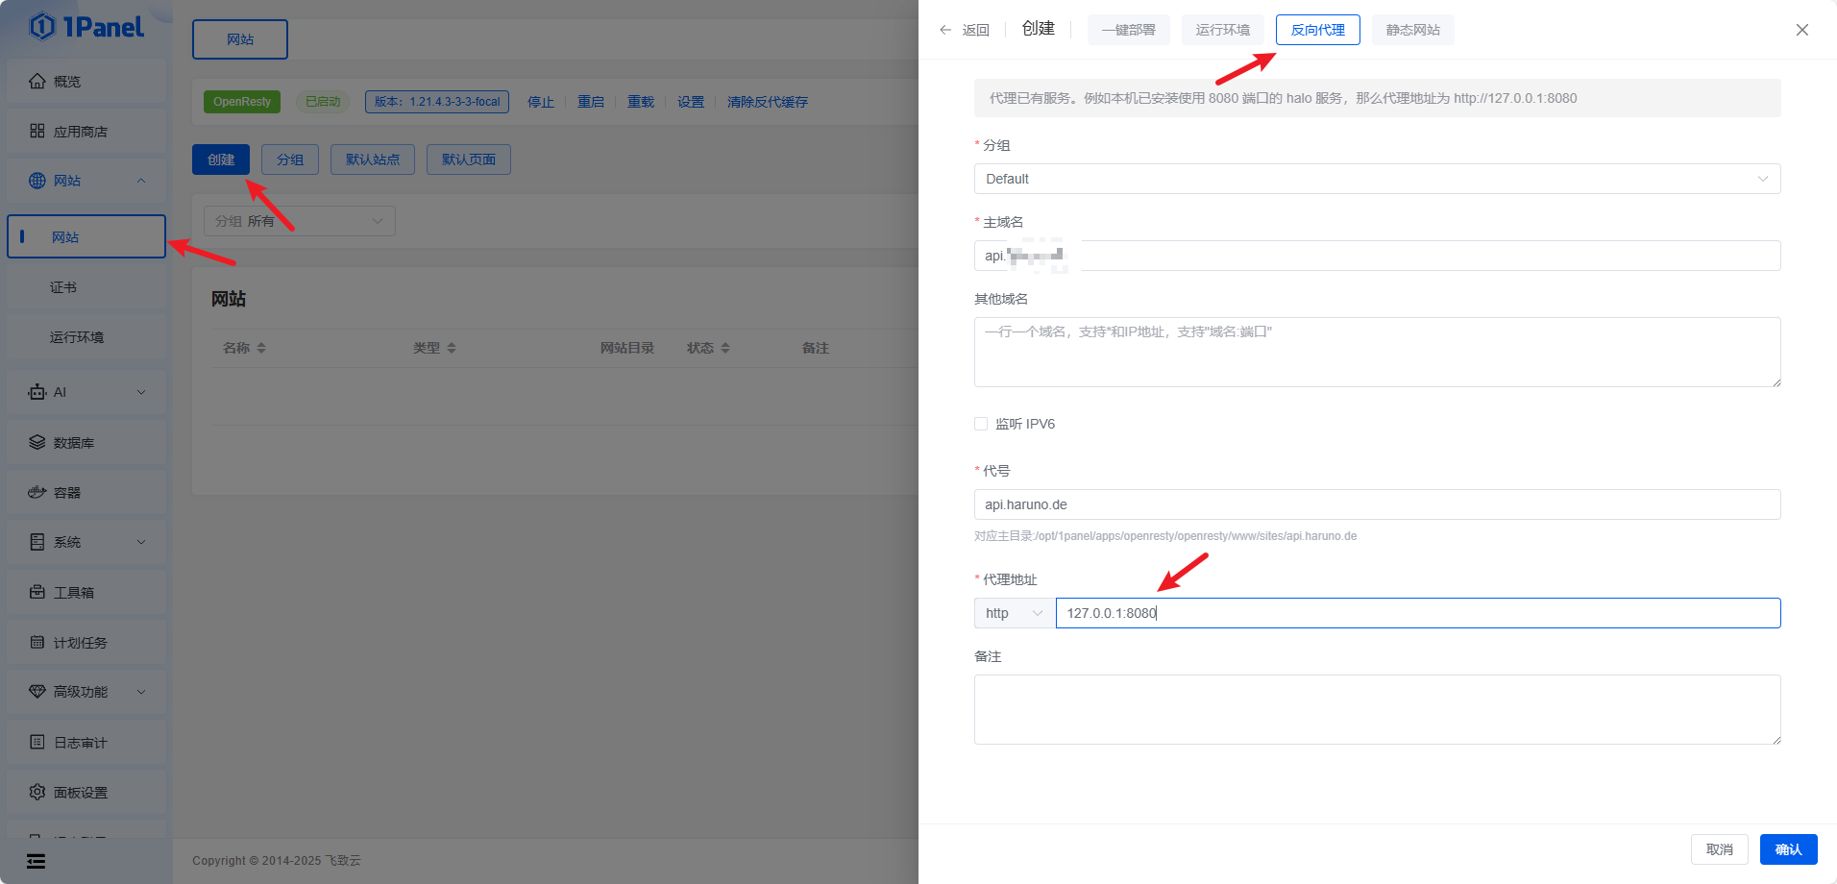The image size is (1837, 884).
Task: Click the 数据库 layers icon in sidebar
Action: pyautogui.click(x=37, y=443)
